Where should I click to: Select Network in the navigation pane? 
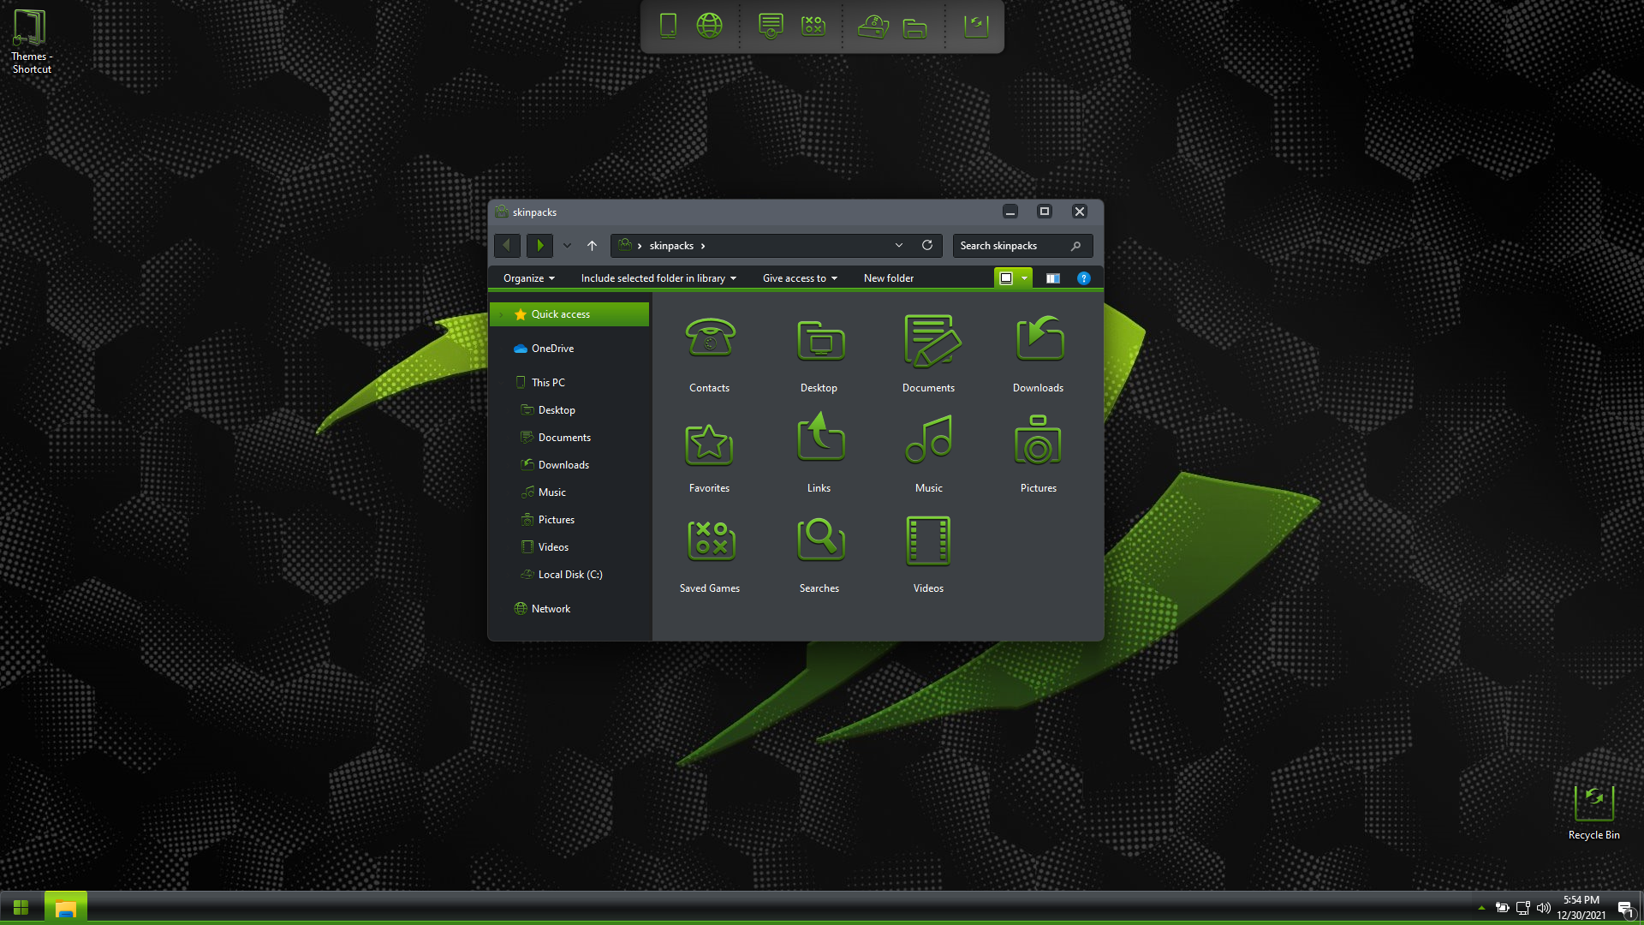coord(551,609)
